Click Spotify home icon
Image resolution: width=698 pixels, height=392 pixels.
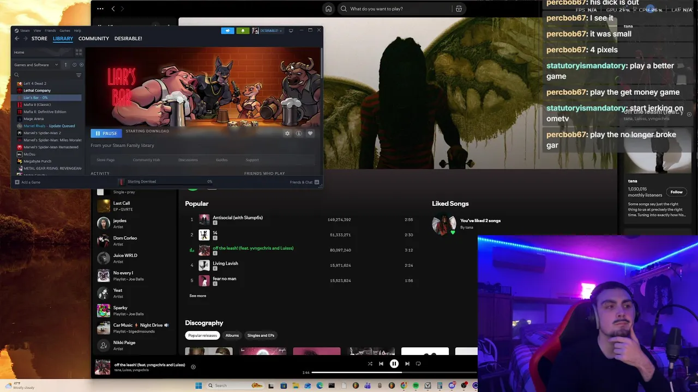coord(328,9)
